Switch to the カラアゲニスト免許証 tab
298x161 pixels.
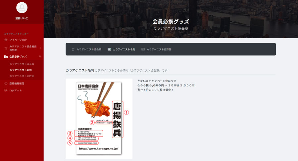(159, 49)
